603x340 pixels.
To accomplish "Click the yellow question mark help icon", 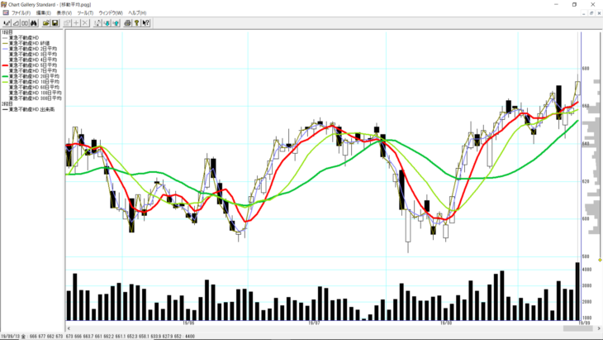I will (x=136, y=22).
